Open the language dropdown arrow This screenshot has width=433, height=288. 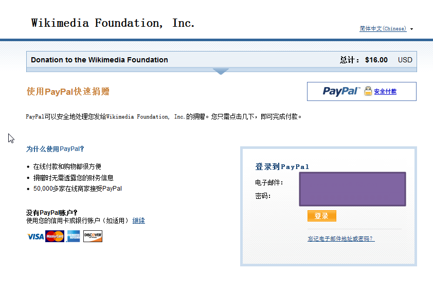pyautogui.click(x=412, y=29)
